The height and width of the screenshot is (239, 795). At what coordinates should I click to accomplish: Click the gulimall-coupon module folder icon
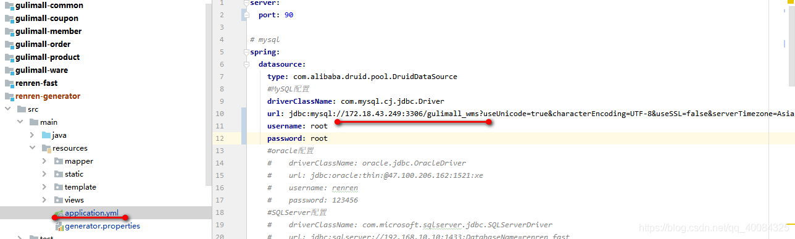tap(9, 18)
